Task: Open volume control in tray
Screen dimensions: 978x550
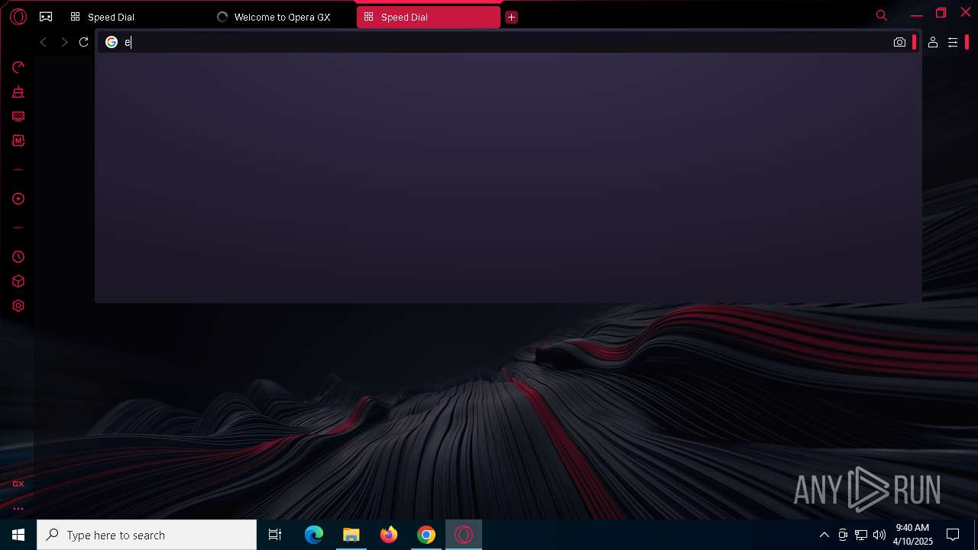Action: pos(879,535)
